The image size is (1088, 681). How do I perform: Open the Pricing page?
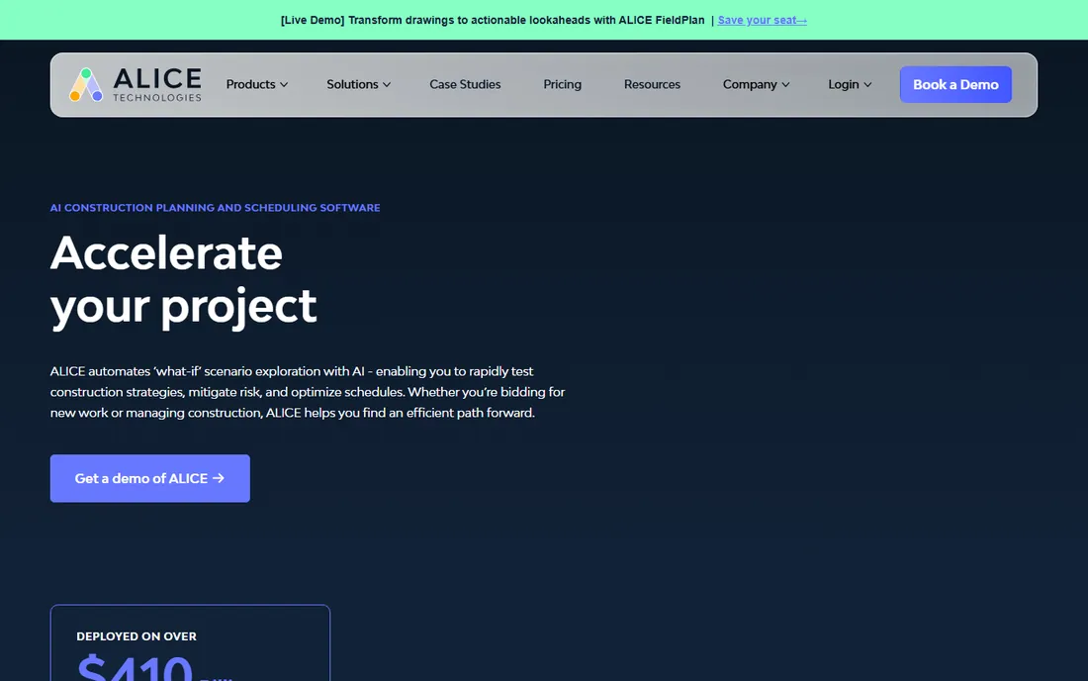tap(562, 85)
